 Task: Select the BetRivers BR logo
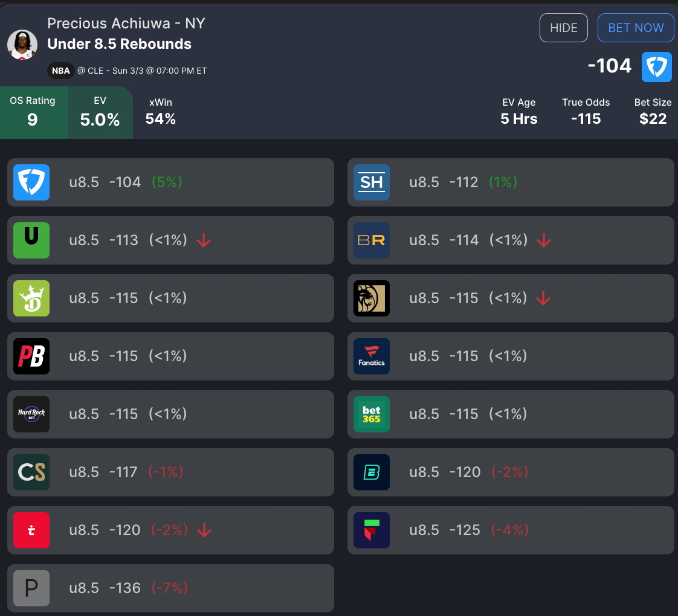pos(372,240)
